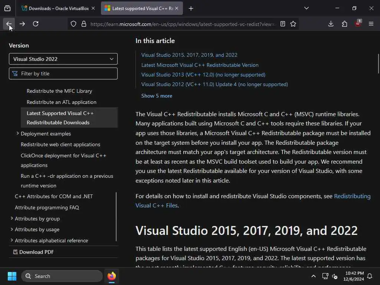Bookmark this page with star icon
Image resolution: width=380 pixels, height=285 pixels.
293,24
